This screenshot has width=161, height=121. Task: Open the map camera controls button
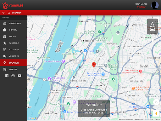(x=156, y=102)
